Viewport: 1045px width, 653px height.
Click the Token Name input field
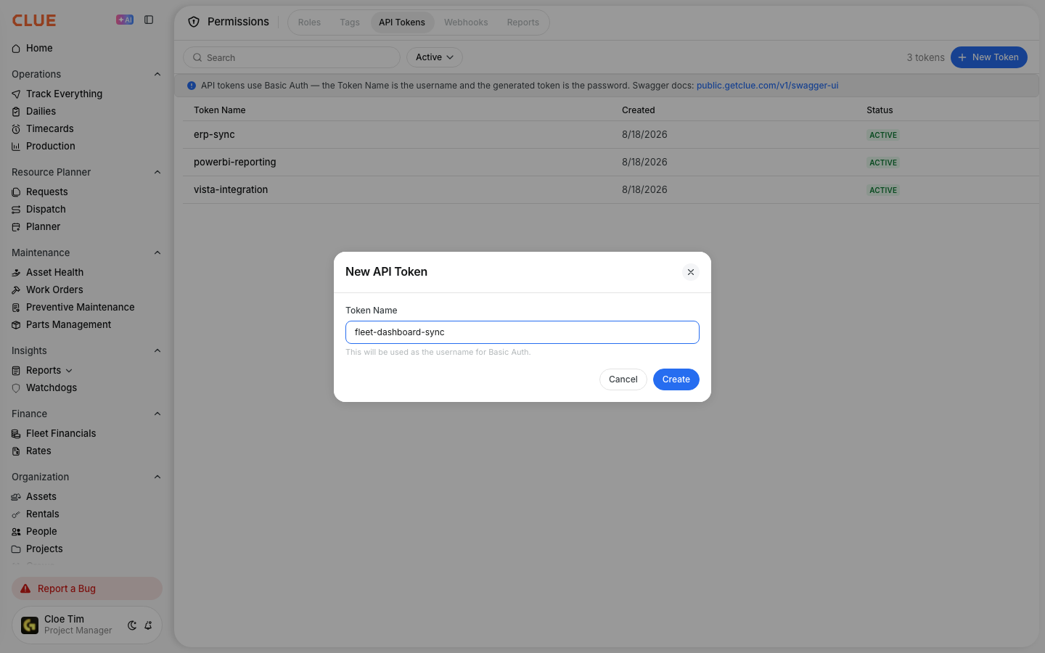(x=522, y=332)
